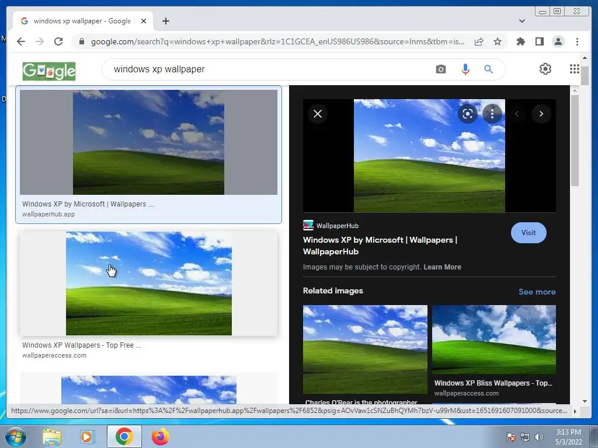The height and width of the screenshot is (448, 598).
Task: Search by image using the camera icon
Action: click(x=440, y=69)
